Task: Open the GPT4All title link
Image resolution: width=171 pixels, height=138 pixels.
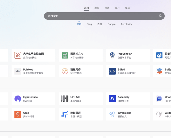Action: tap(75, 97)
